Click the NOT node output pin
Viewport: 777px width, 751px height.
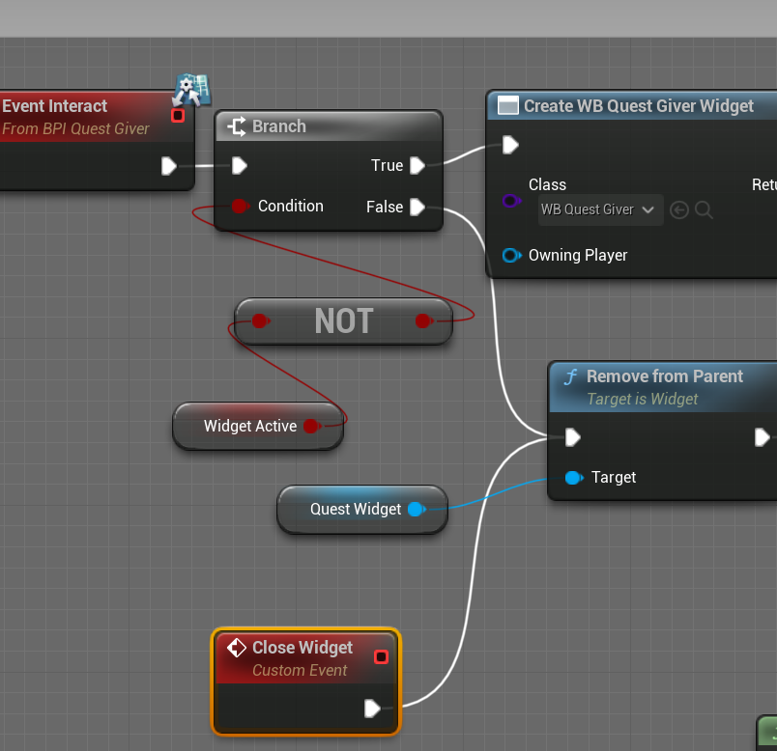click(424, 320)
